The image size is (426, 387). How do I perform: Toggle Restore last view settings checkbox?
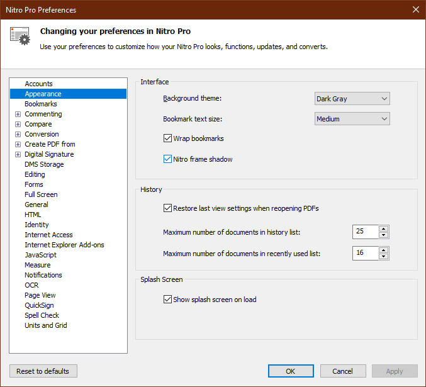167,208
